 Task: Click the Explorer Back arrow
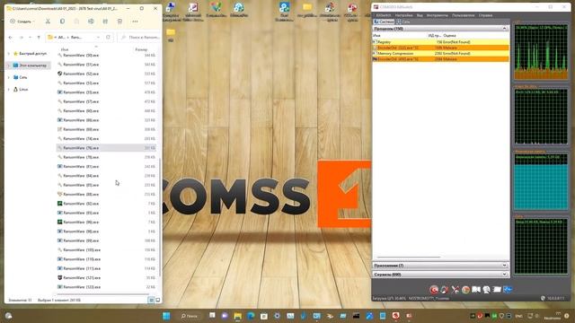[x=11, y=38]
